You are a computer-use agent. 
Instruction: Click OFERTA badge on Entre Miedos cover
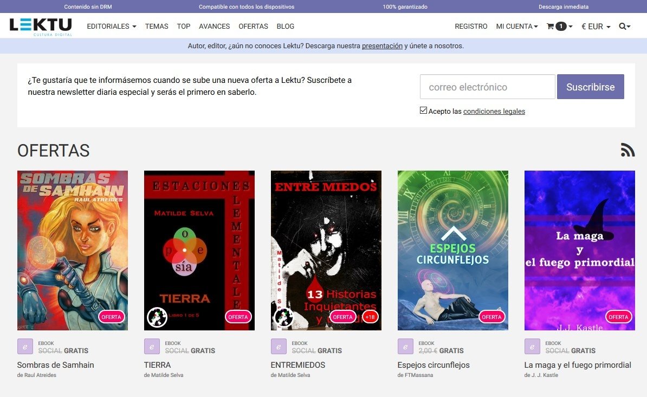click(x=343, y=317)
